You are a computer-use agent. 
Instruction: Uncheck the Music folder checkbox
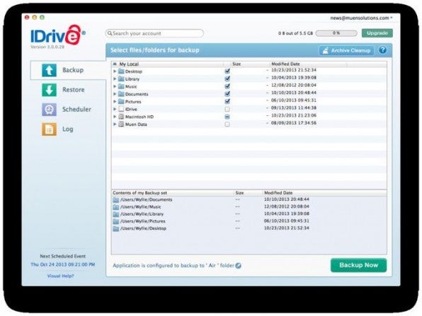coord(227,86)
